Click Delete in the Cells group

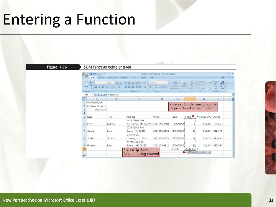pyautogui.click(x=200, y=85)
